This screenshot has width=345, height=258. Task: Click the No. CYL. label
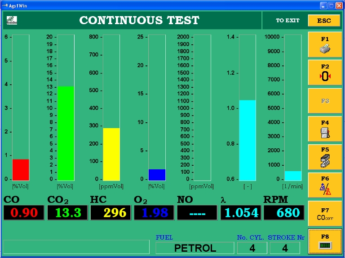(250, 237)
